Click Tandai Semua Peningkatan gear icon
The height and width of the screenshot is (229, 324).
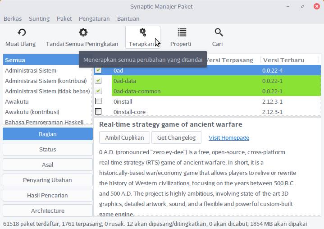[x=82, y=32]
